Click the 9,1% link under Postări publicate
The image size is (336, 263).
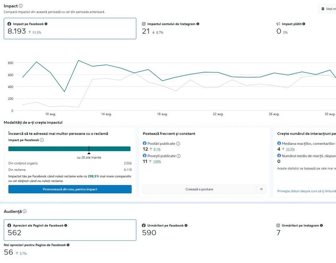157,149
